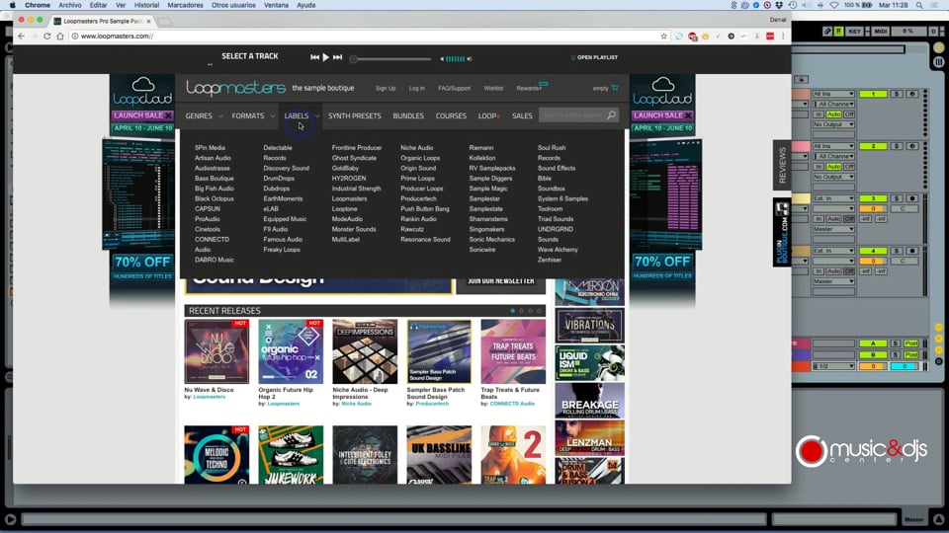Click the Log In link
Viewport: 949px width, 533px height.
click(x=416, y=88)
